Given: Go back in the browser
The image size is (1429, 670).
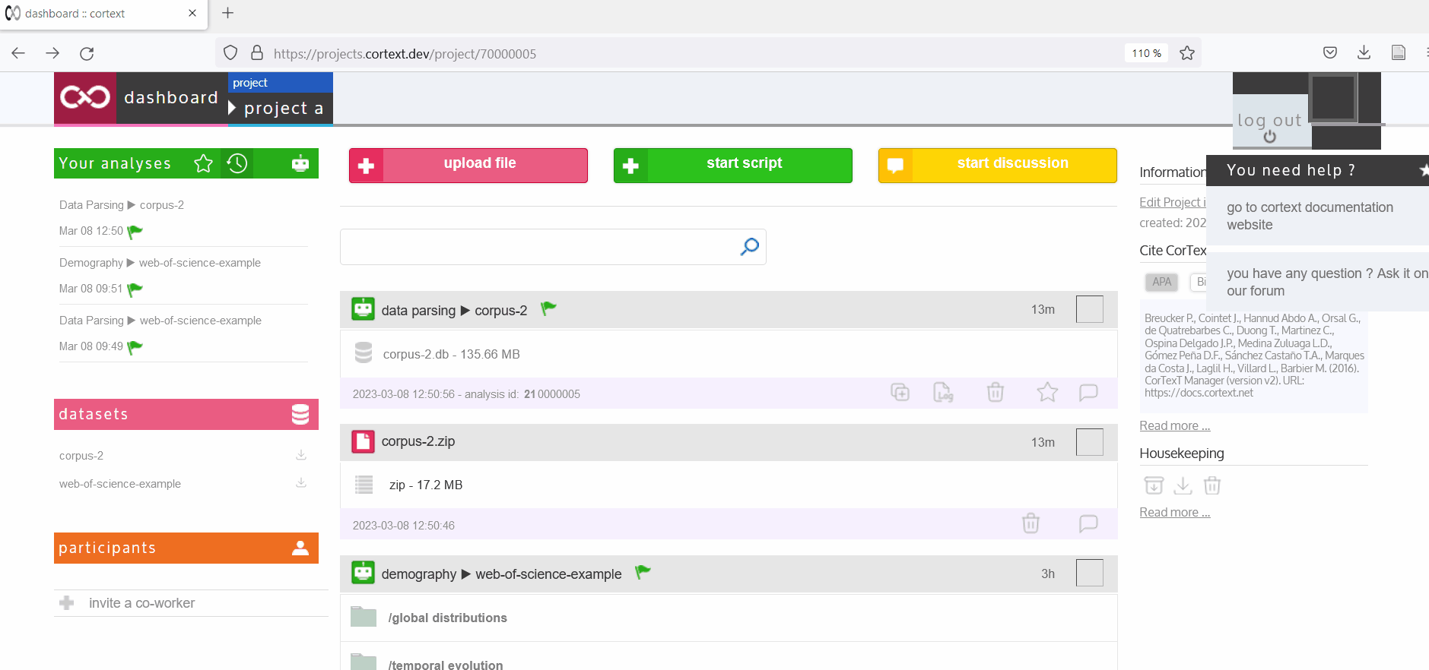Looking at the screenshot, I should (19, 53).
